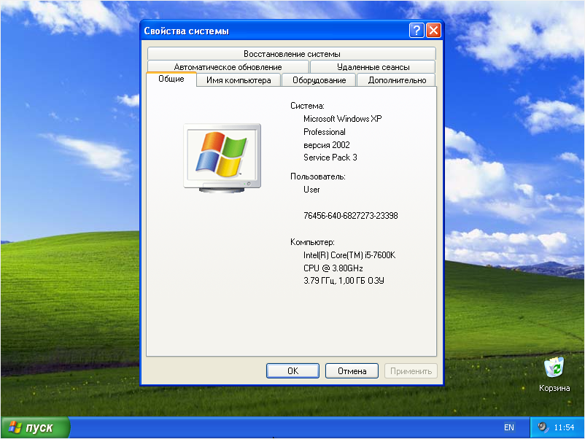Screen dimensions: 585x439
Task: Close the Свойства системы dialog with X
Action: 433,31
